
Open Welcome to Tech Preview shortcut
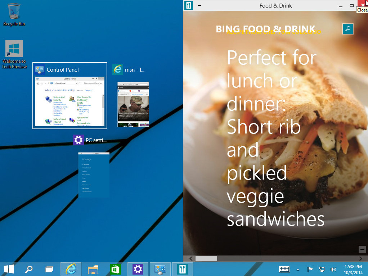(x=14, y=54)
